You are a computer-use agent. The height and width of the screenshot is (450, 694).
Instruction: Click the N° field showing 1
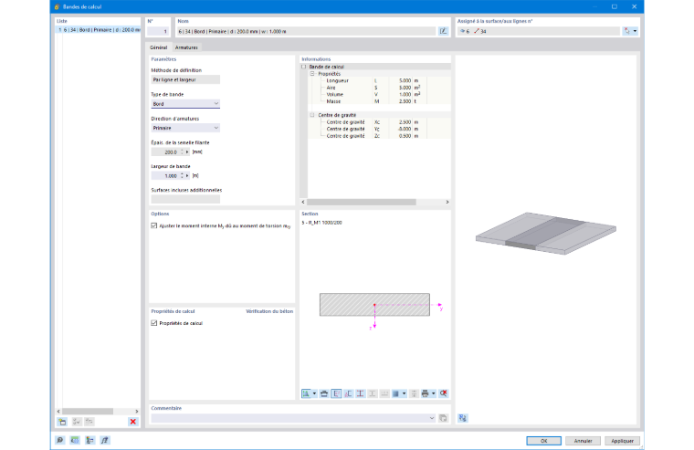coord(158,31)
